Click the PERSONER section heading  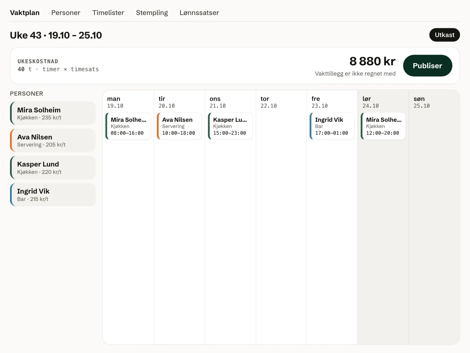(26, 94)
